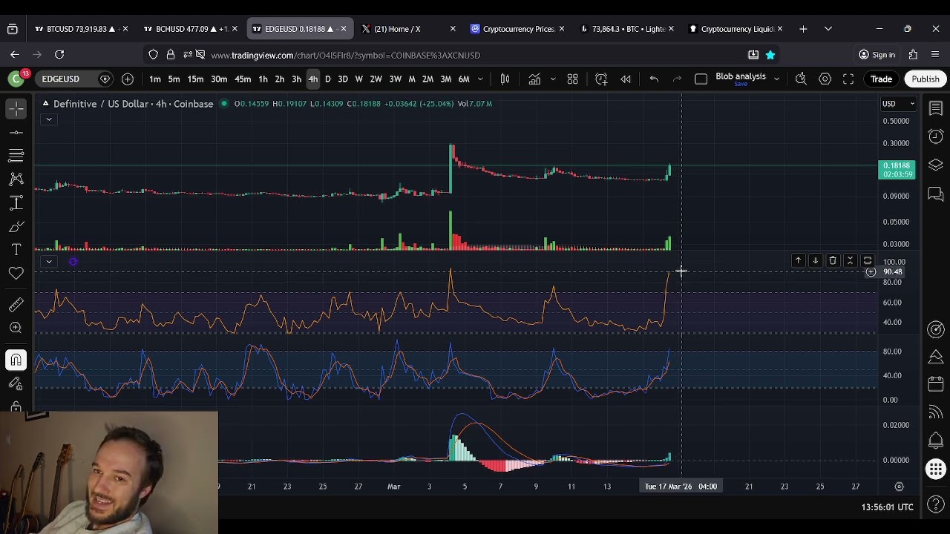The width and height of the screenshot is (950, 534).
Task: Move the indicator pane up
Action: click(x=798, y=261)
